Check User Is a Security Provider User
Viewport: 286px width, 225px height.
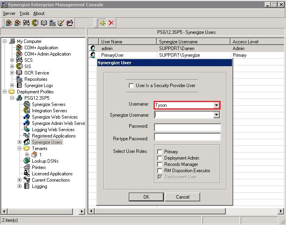tap(131, 86)
